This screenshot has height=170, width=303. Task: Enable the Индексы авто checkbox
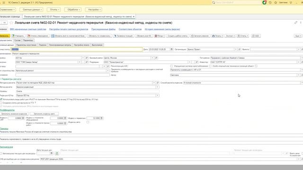point(88,122)
